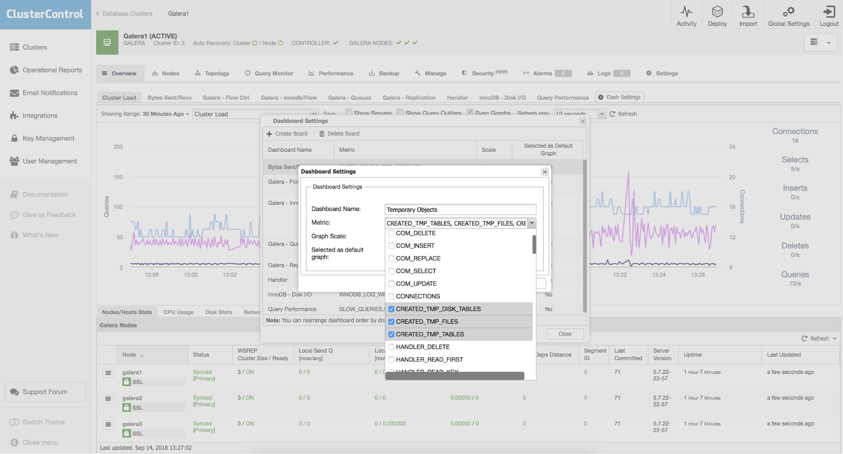Click the Dashboard Name input field

click(461, 210)
